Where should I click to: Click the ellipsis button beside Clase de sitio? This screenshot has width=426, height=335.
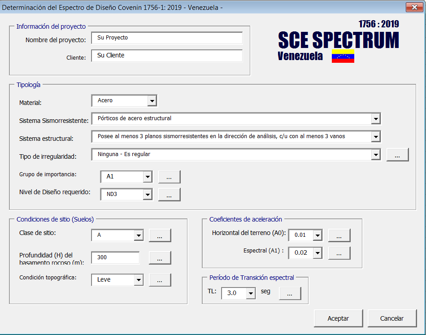[x=160, y=235]
